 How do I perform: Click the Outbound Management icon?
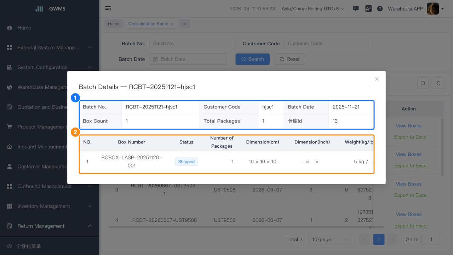10,186
